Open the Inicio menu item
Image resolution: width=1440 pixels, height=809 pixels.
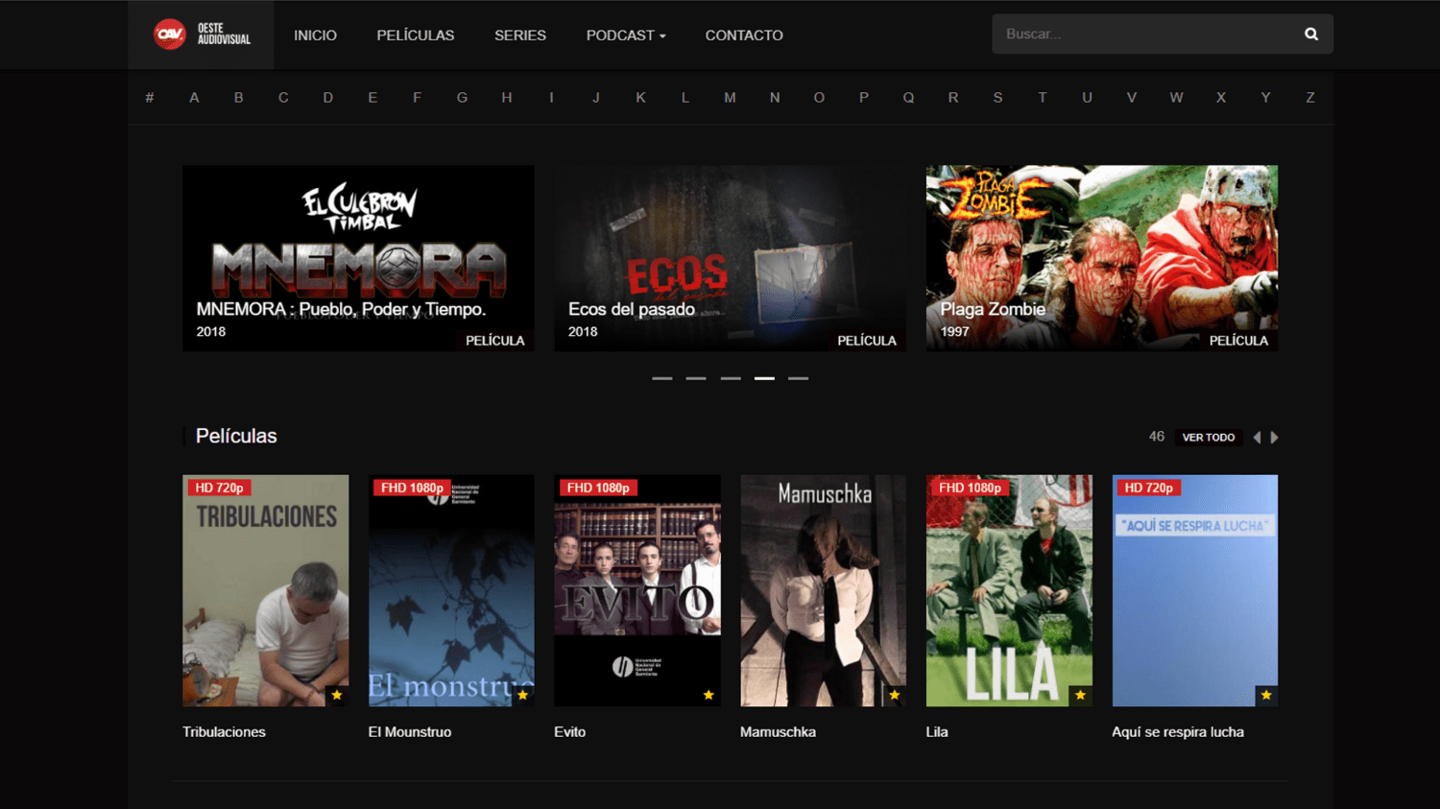(315, 36)
